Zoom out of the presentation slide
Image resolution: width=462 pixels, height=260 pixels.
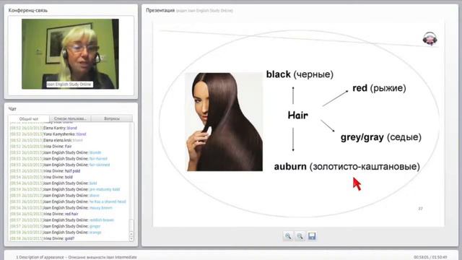pyautogui.click(x=300, y=236)
